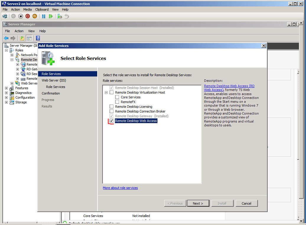Click the orange Save VM state icon
This screenshot has height=225, width=306.
point(35,17)
